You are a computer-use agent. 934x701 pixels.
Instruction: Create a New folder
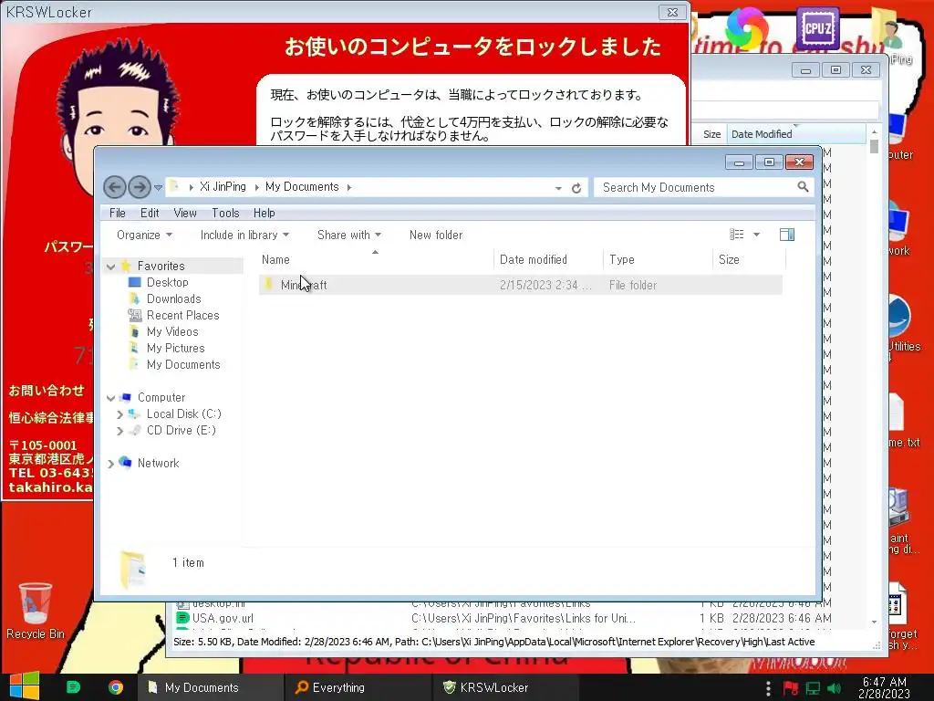(x=436, y=235)
